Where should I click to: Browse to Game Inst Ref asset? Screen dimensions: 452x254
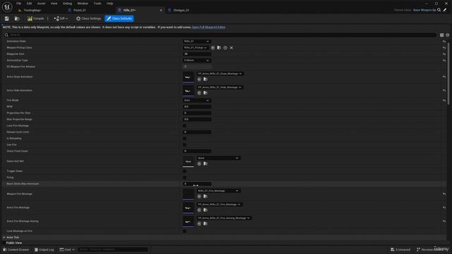tap(206, 164)
